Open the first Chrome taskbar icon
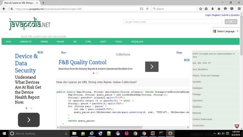Image resolution: width=243 pixels, height=137 pixels. tap(135, 134)
